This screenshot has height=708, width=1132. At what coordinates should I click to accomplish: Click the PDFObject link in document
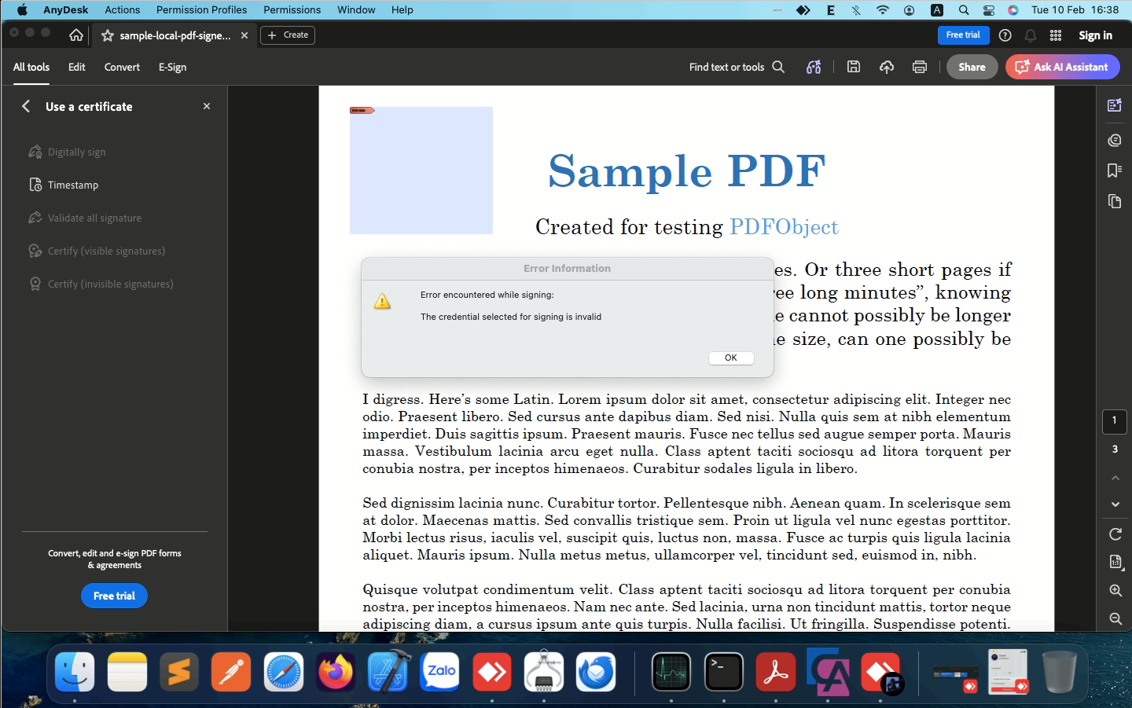pyautogui.click(x=784, y=227)
